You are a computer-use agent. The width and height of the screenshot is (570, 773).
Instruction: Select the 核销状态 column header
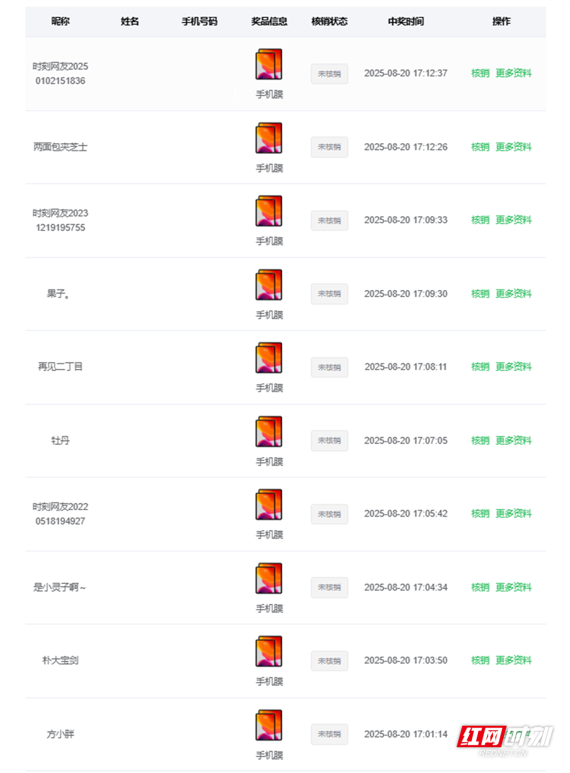(330, 21)
